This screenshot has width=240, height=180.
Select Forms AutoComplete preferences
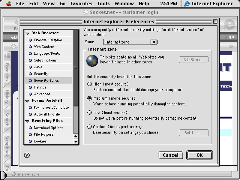pos(48,108)
